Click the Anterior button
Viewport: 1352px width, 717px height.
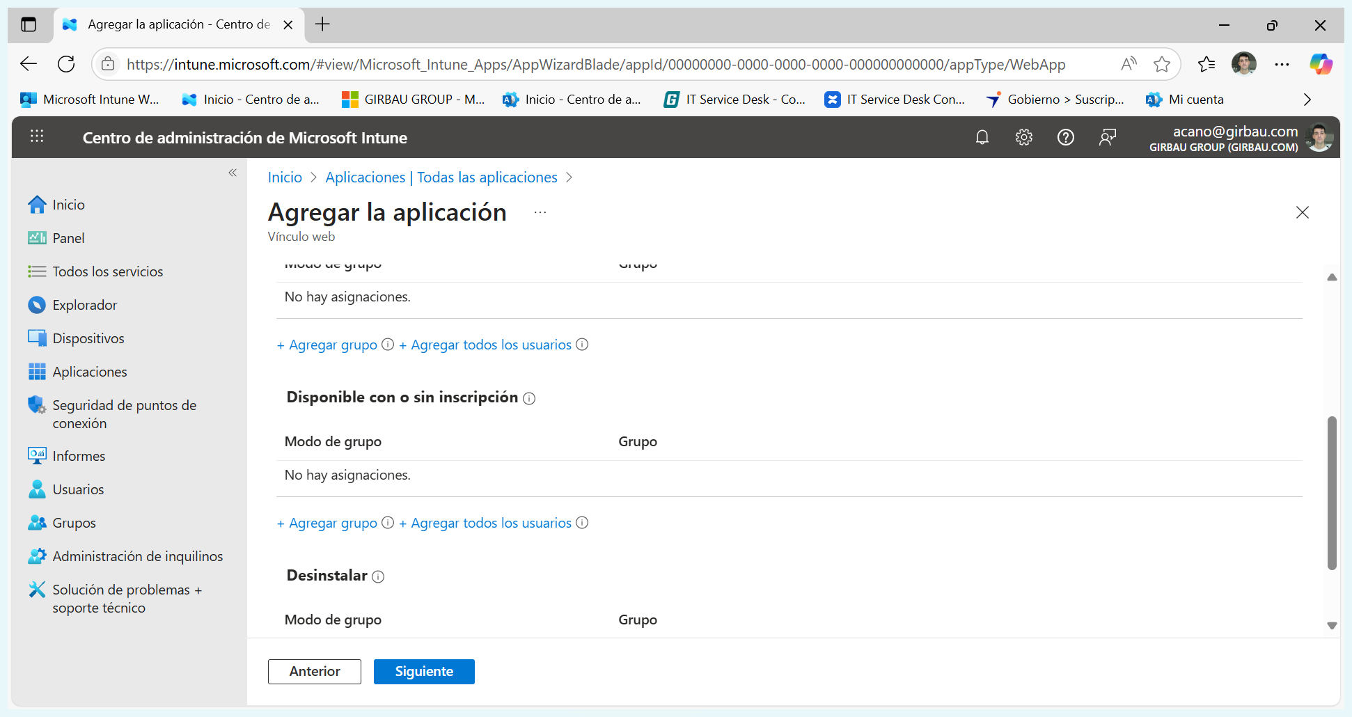coord(315,672)
